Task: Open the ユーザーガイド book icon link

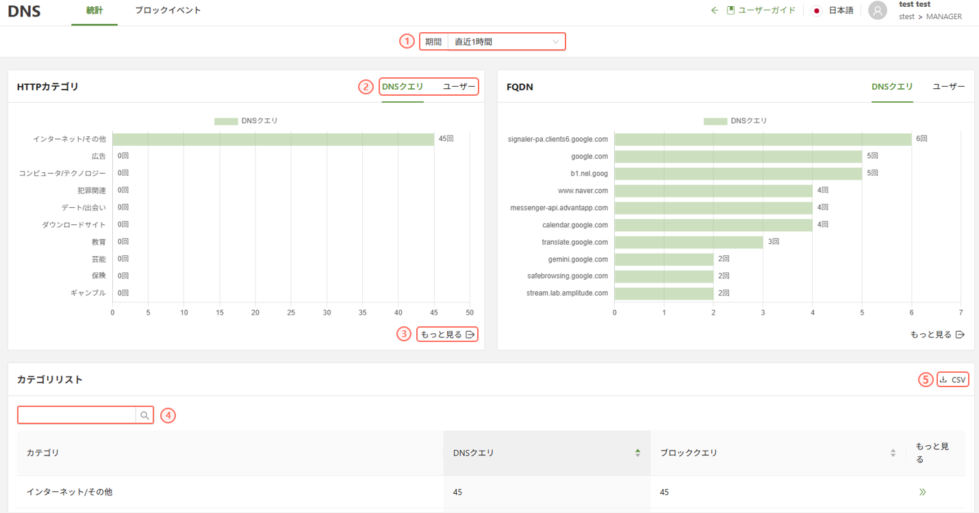Action: point(730,10)
